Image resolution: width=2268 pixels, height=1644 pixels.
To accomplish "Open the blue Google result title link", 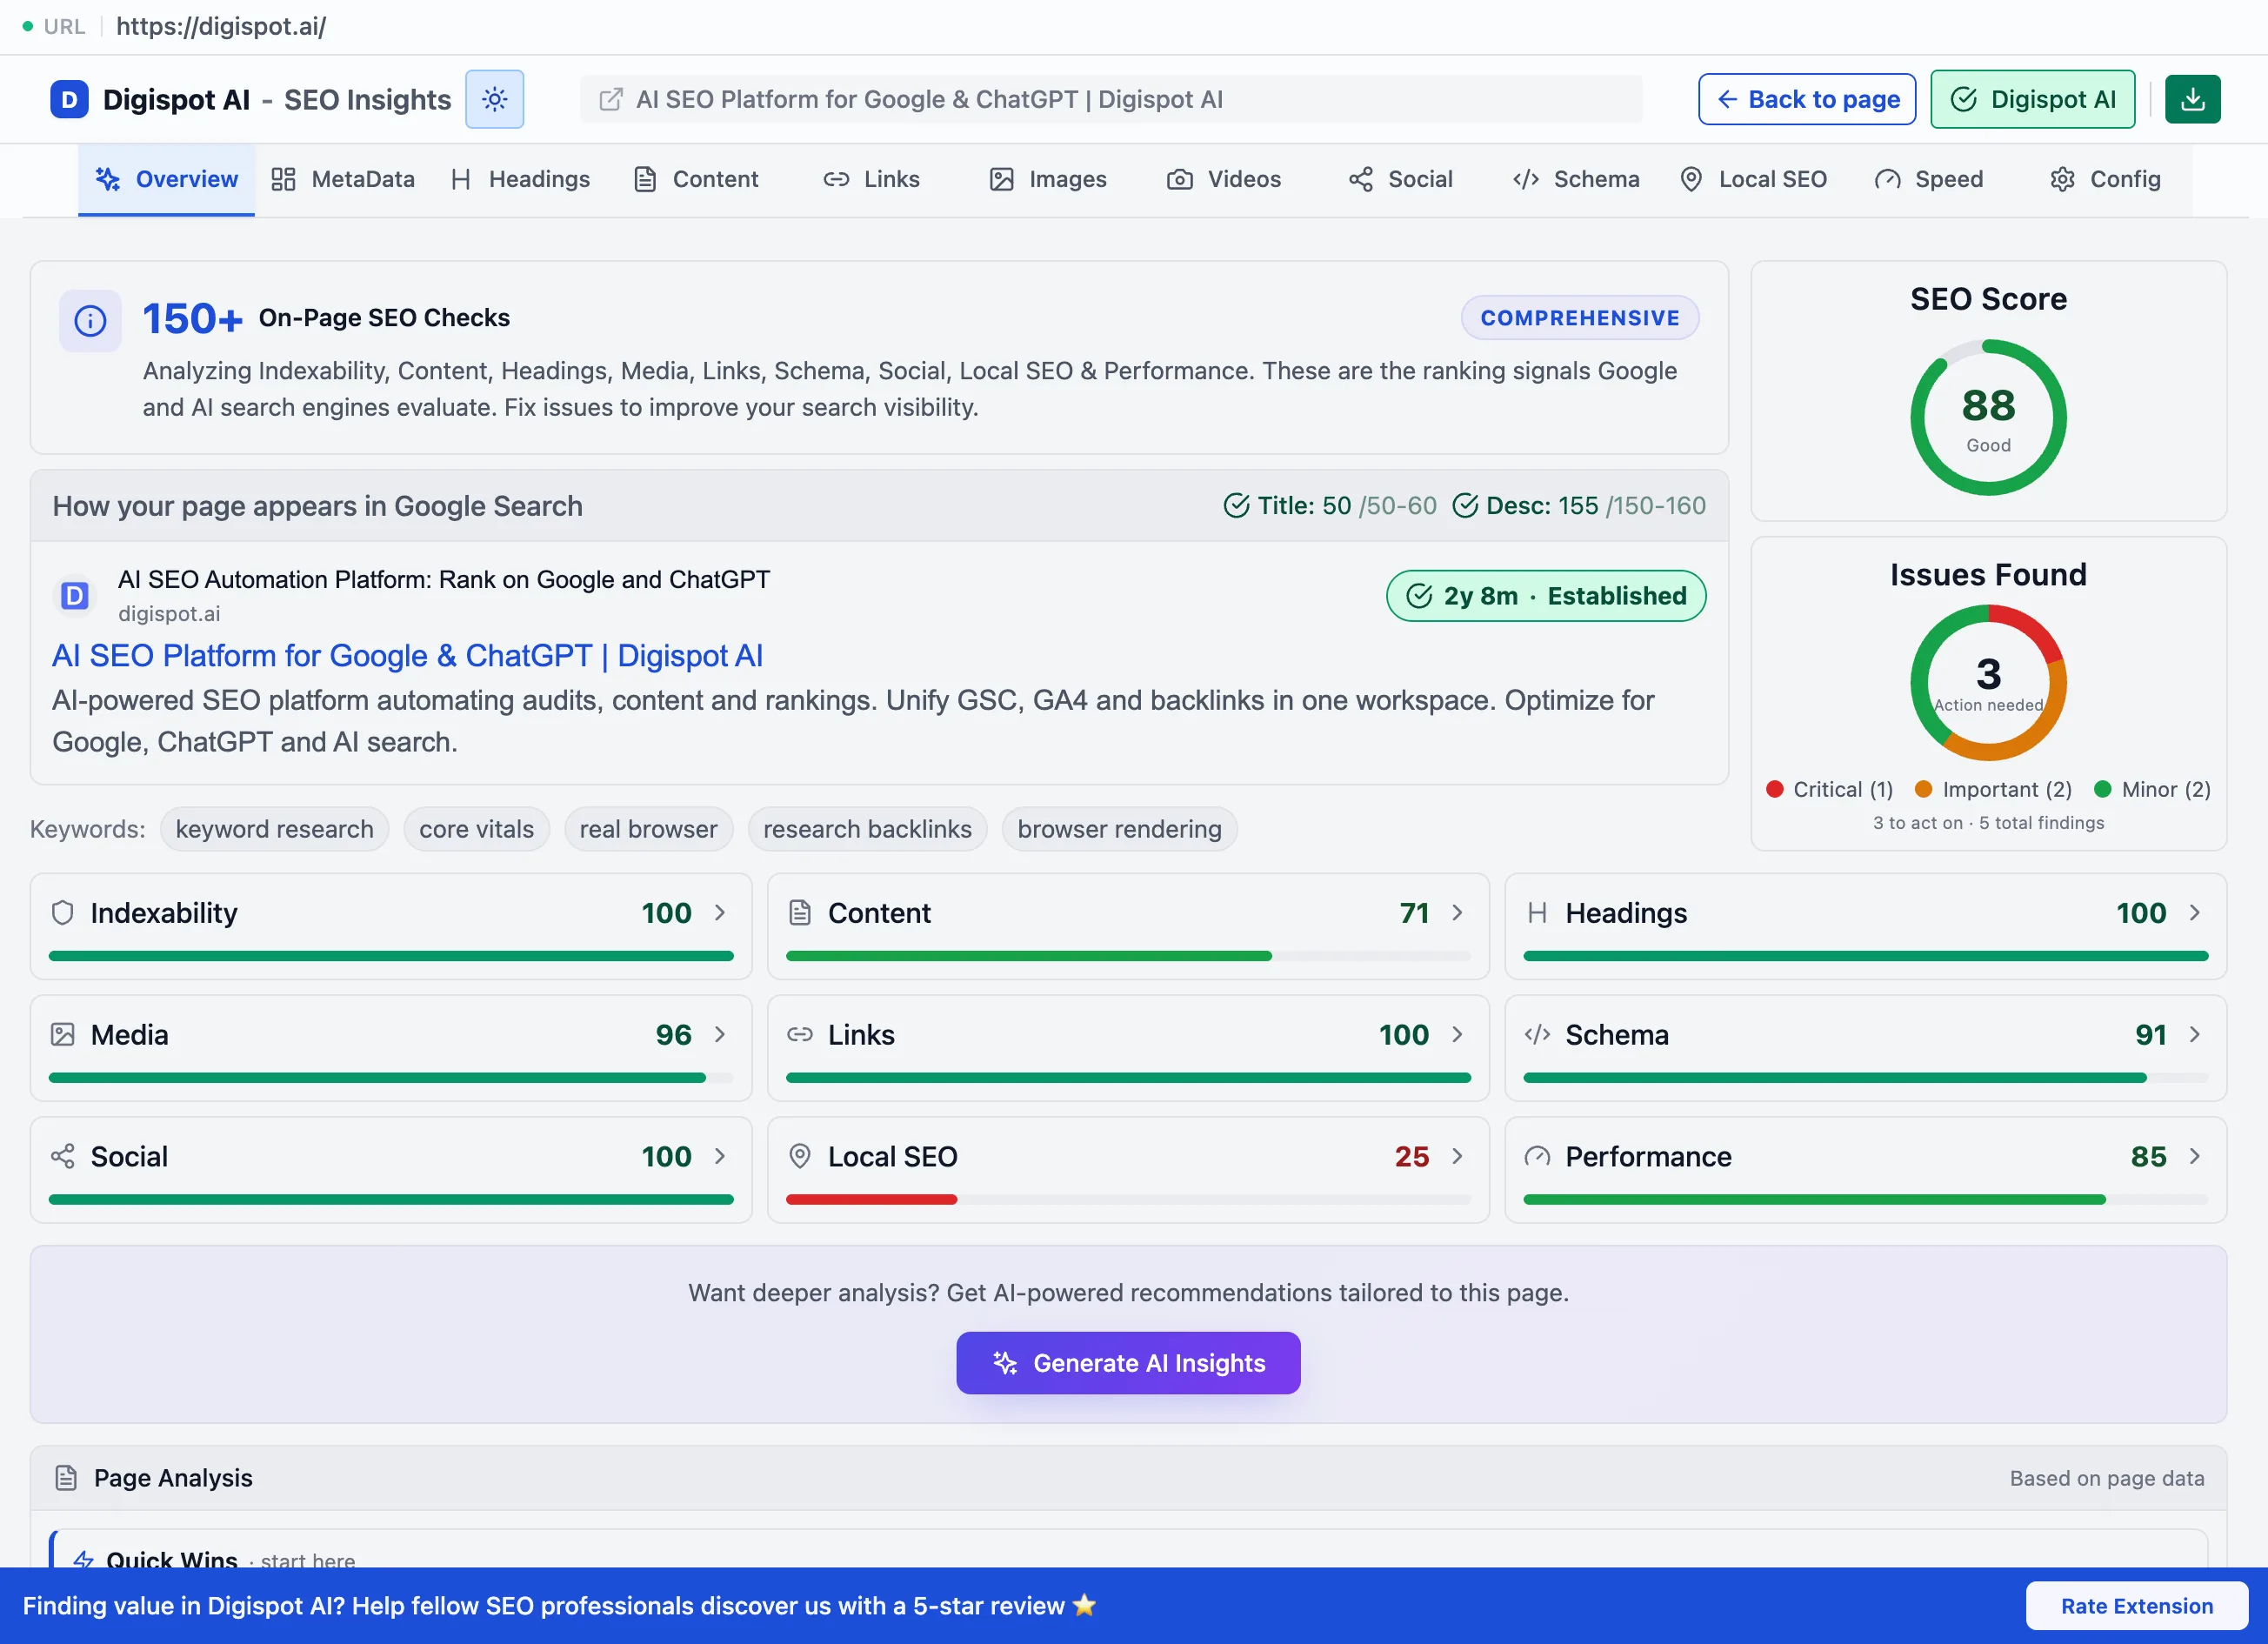I will [407, 655].
